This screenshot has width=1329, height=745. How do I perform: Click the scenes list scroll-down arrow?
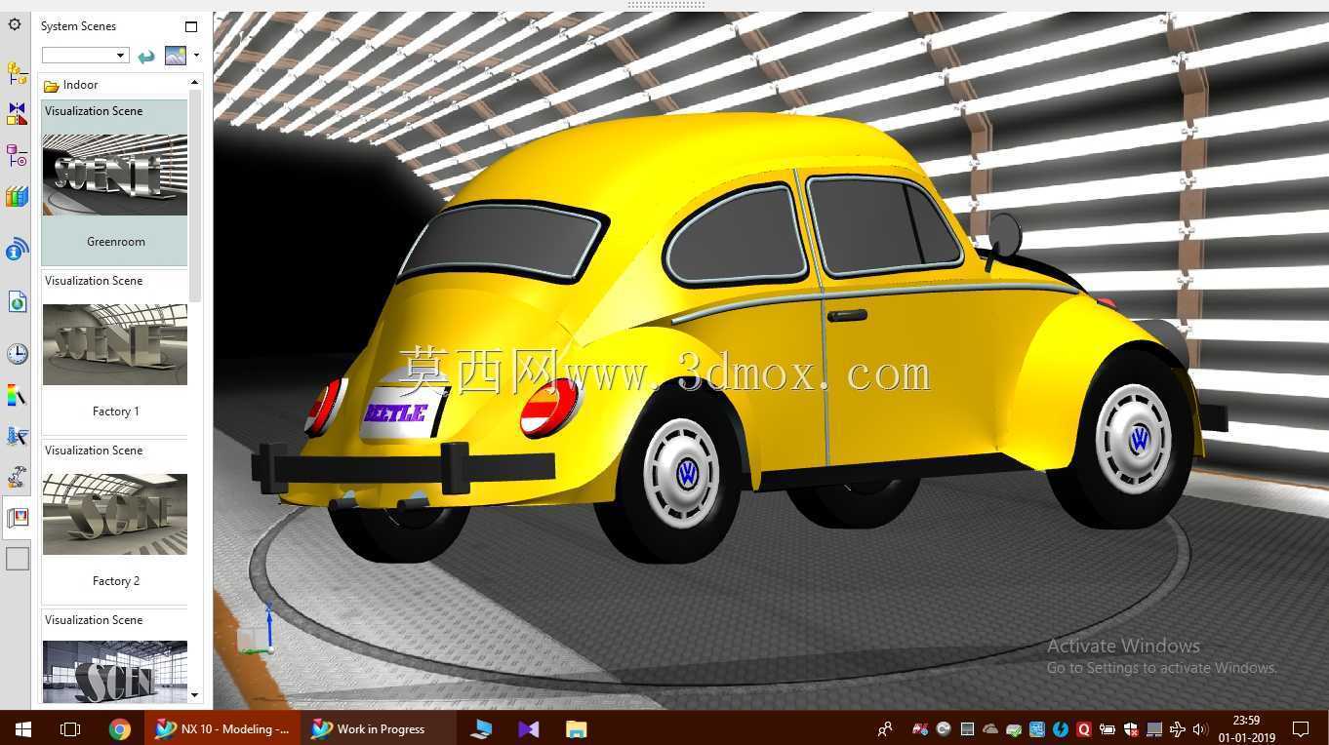point(195,695)
